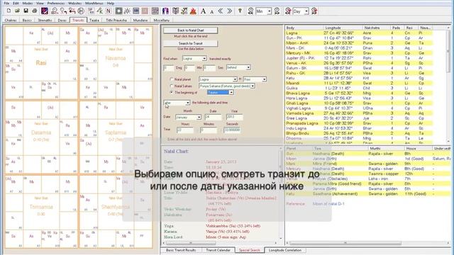This screenshot has height=255, width=454.
Task: Click the square chart-style icon
Action: click(118, 11)
